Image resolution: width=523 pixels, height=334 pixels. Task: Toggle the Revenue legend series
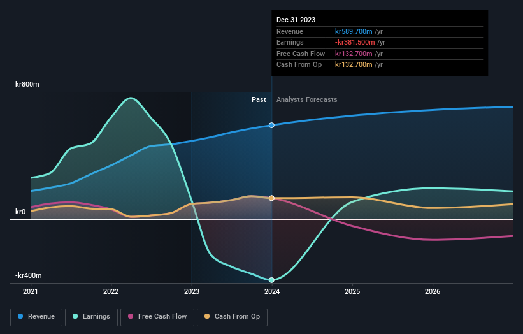36,317
